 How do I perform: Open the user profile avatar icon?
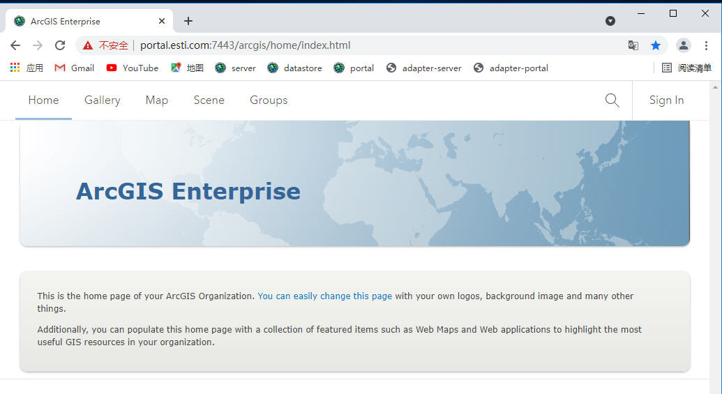(684, 45)
